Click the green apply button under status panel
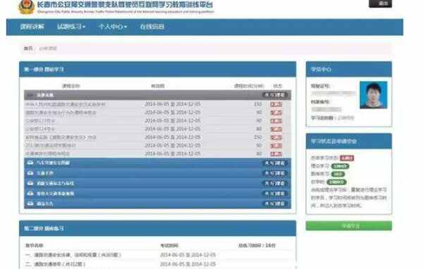The height and width of the screenshot is (269, 423). point(348,225)
